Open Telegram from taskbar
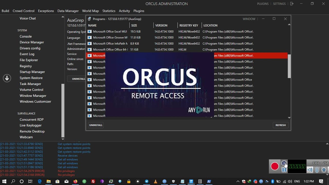329x185 pixels. coord(147,181)
